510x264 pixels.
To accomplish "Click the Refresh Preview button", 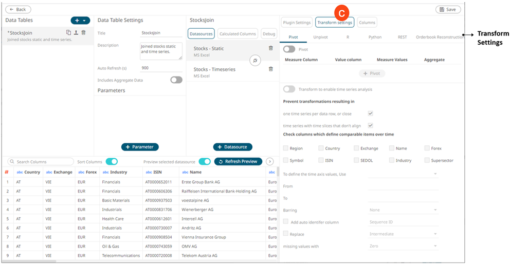I will tap(238, 162).
